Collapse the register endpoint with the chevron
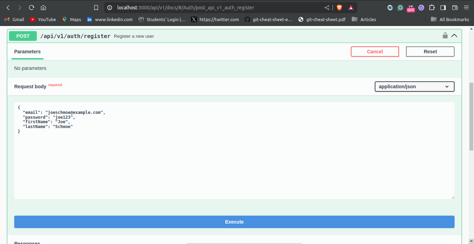 click(x=454, y=36)
